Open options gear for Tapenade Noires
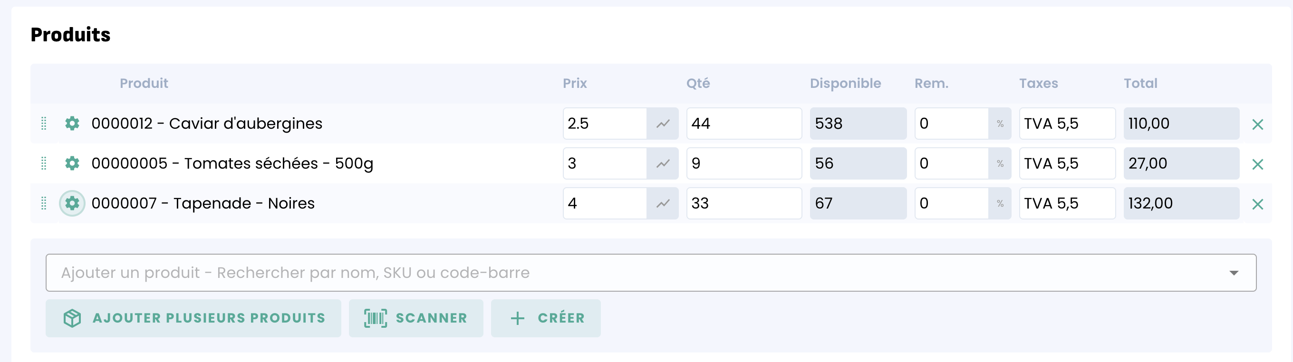The image size is (1293, 362). [72, 203]
